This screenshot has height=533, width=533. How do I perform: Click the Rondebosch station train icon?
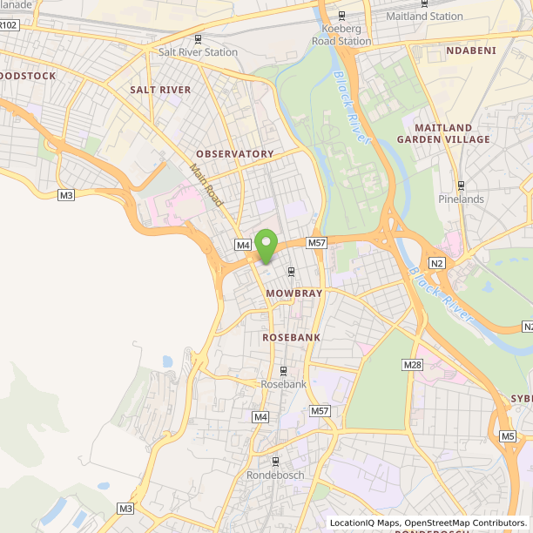coord(276,462)
